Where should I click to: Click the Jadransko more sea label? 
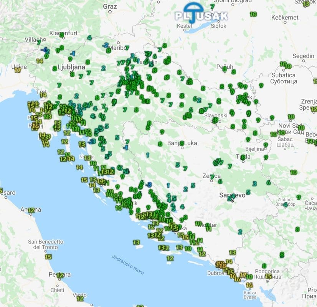click(x=128, y=264)
